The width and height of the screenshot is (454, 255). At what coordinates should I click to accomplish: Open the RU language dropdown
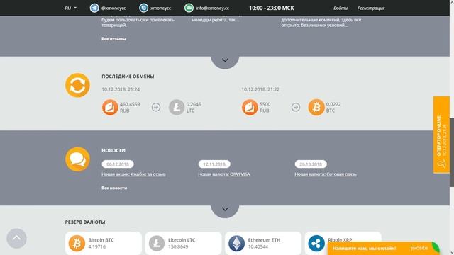[x=71, y=8]
